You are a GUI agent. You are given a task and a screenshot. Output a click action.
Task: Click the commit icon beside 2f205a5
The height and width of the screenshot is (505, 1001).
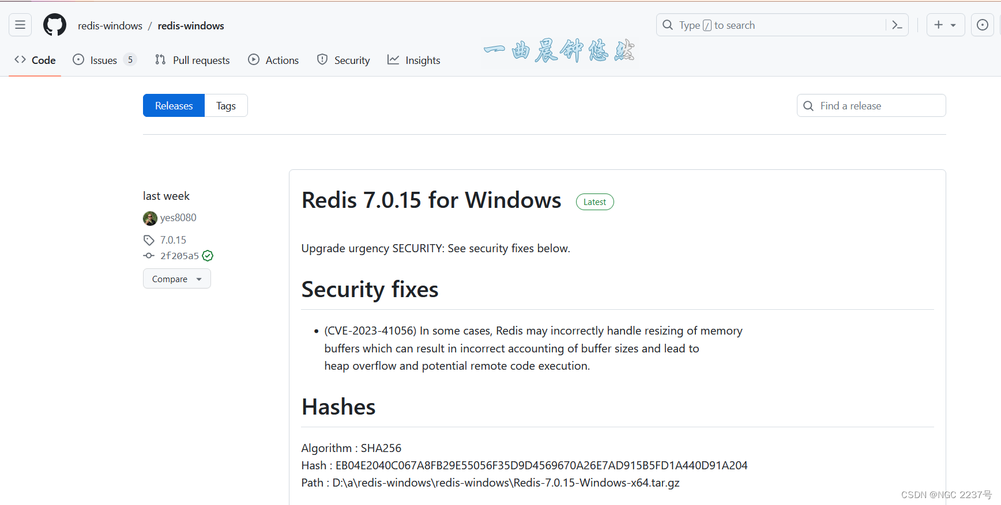(x=149, y=256)
